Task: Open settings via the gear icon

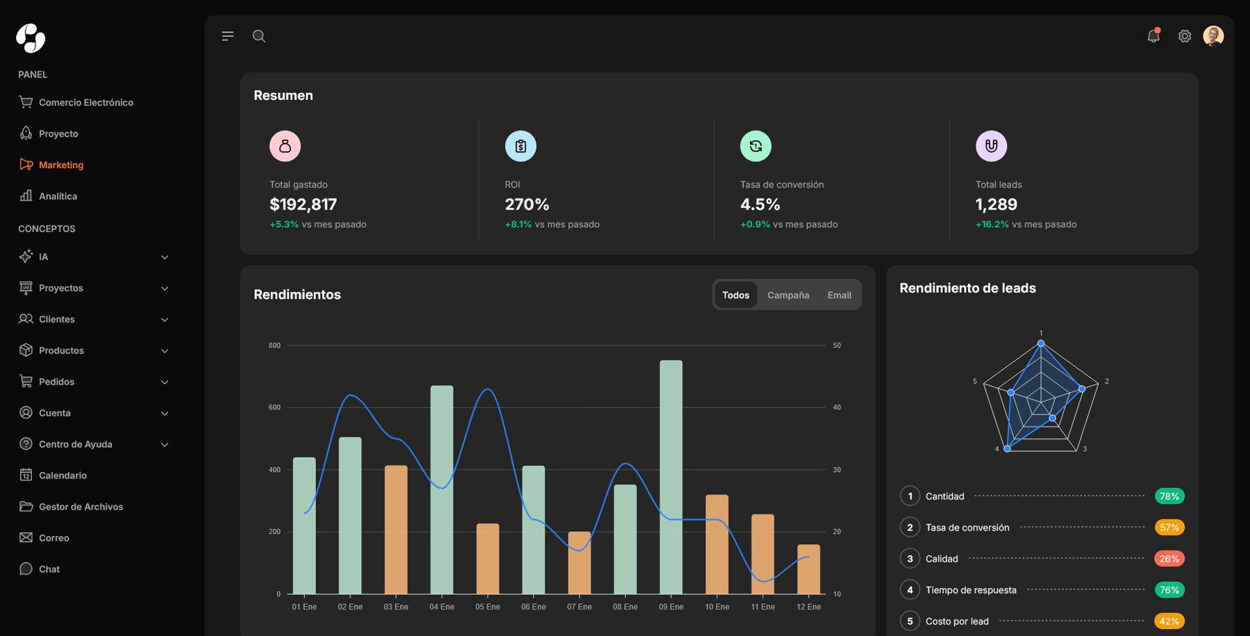Action: click(1185, 36)
